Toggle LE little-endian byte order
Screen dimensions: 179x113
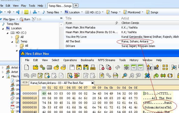pyautogui.click(x=149, y=67)
